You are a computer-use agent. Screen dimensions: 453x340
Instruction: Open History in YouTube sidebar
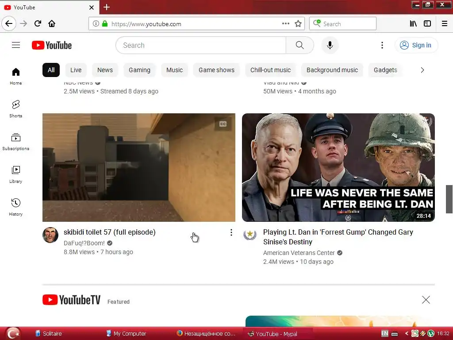[x=16, y=207]
